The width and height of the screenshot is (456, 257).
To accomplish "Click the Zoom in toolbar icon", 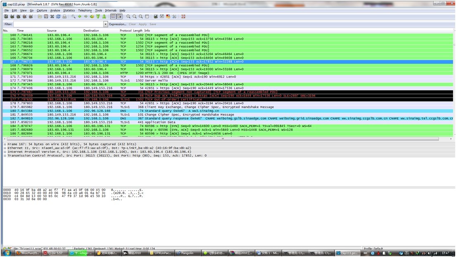I will [128, 17].
